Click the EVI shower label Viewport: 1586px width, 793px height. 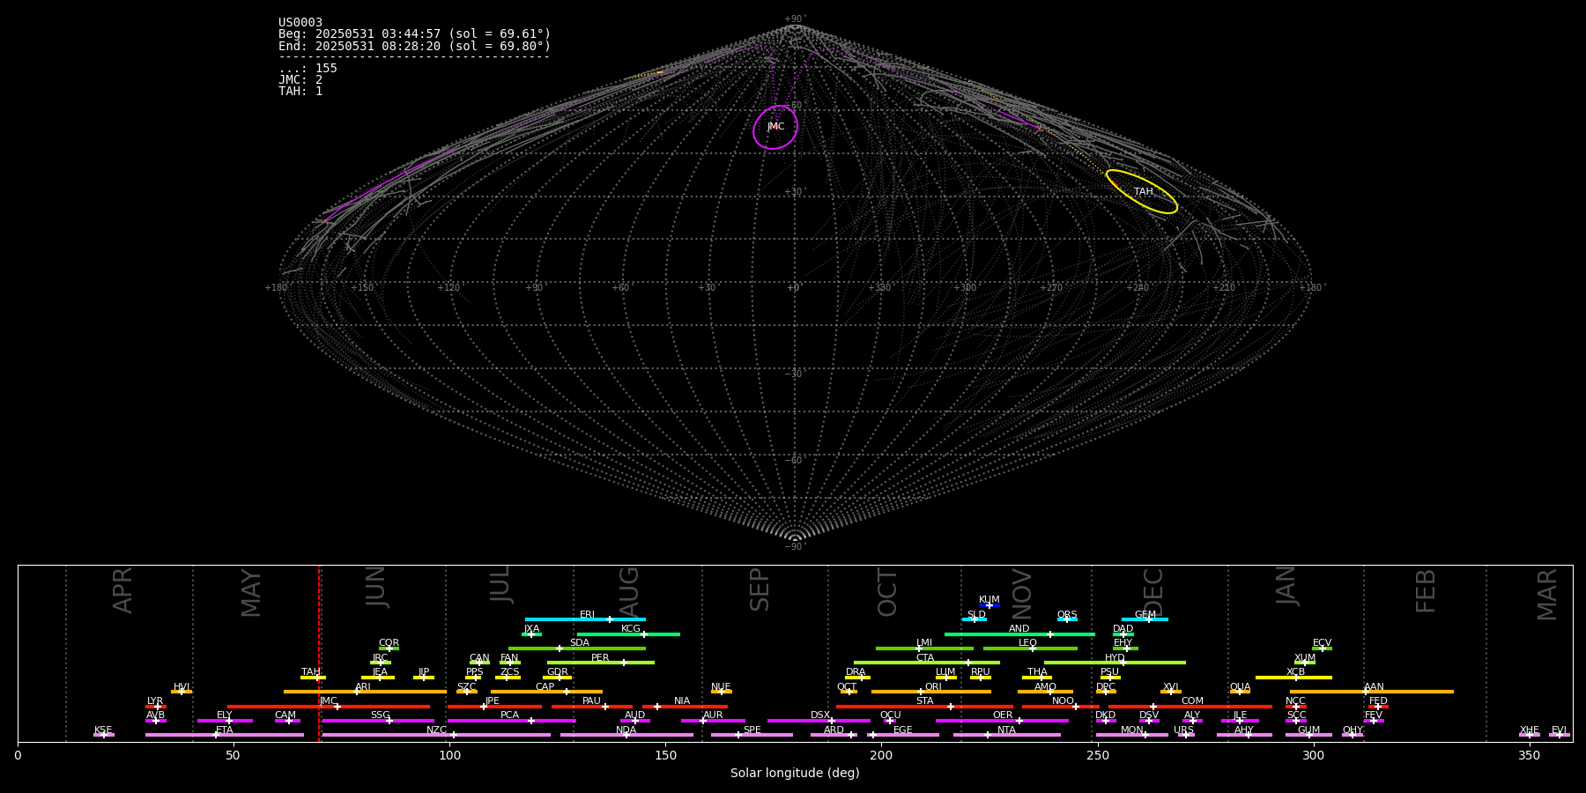pos(1559,730)
